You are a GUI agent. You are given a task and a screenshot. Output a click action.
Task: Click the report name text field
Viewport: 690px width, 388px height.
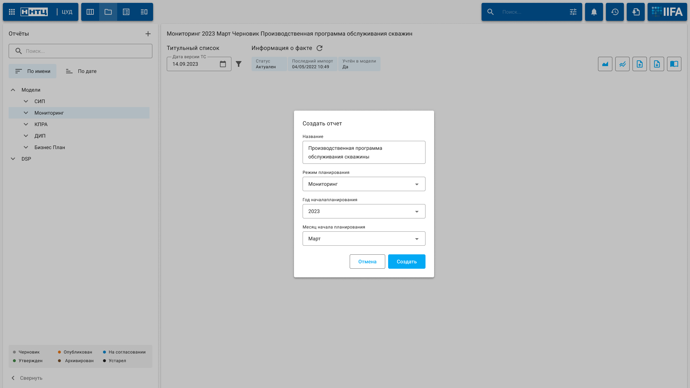(364, 152)
